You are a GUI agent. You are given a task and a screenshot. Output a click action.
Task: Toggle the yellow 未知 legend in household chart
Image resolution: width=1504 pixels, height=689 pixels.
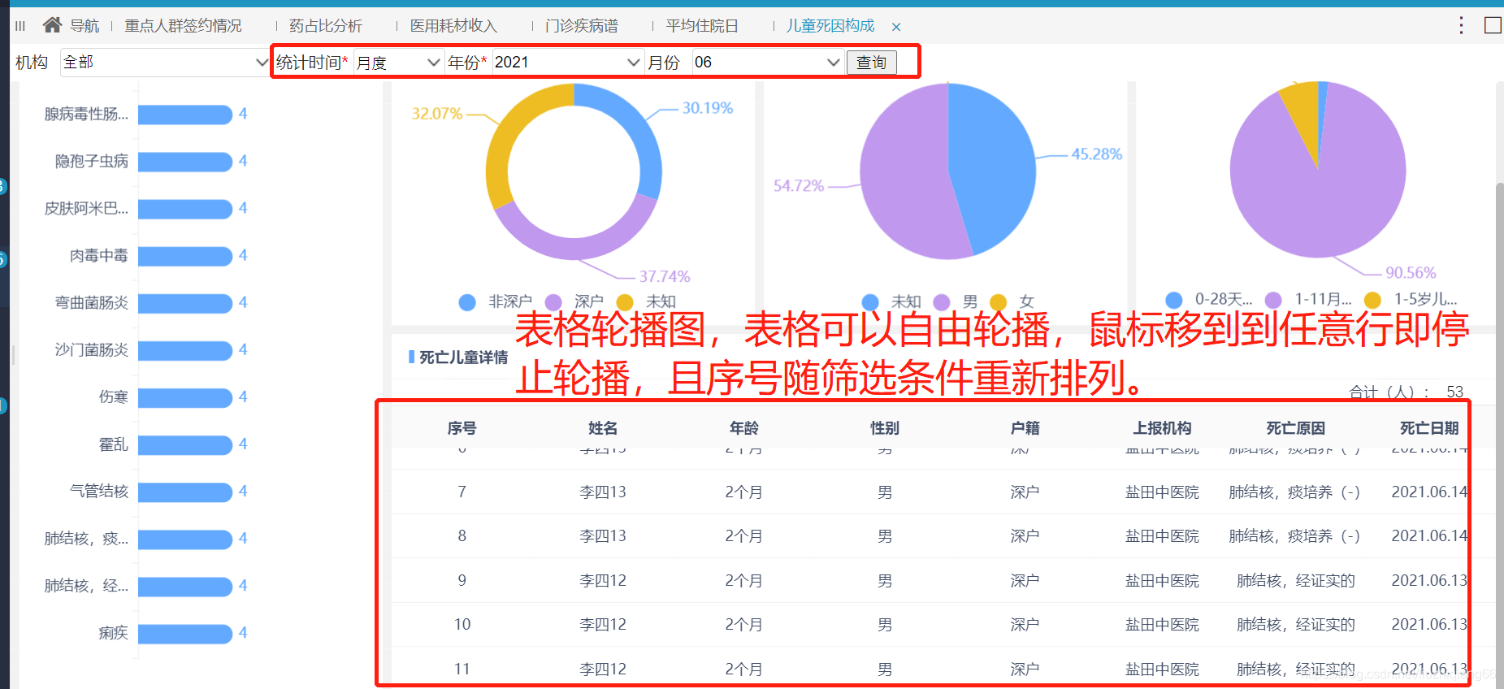tap(625, 302)
